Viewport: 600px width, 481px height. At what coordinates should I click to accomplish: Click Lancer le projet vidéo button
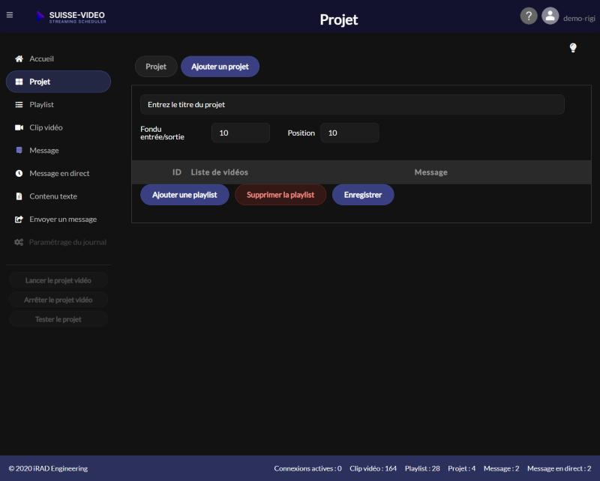pos(58,280)
